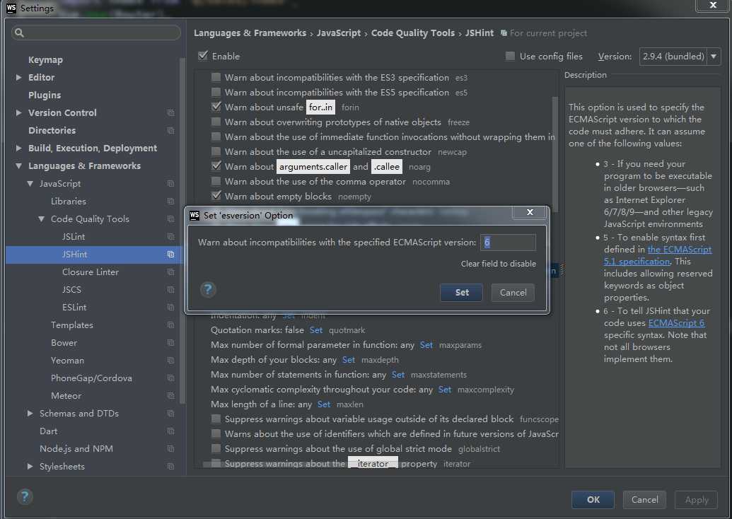Viewport: 732px width, 519px height.
Task: Open help from the esversion dialog question icon
Action: [x=208, y=290]
